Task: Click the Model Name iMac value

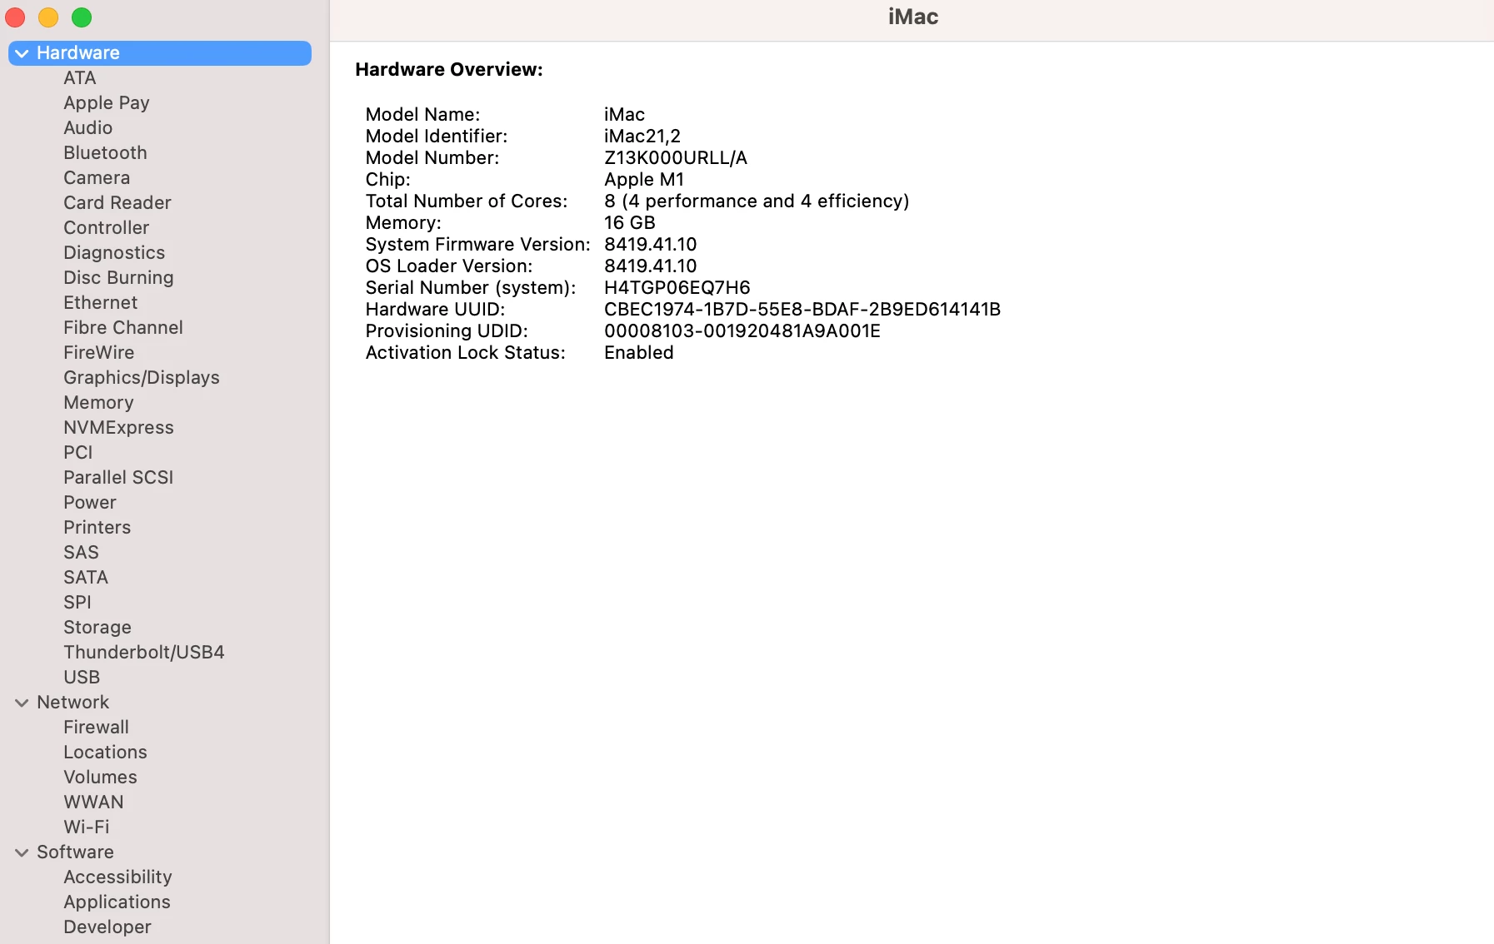Action: coord(624,115)
